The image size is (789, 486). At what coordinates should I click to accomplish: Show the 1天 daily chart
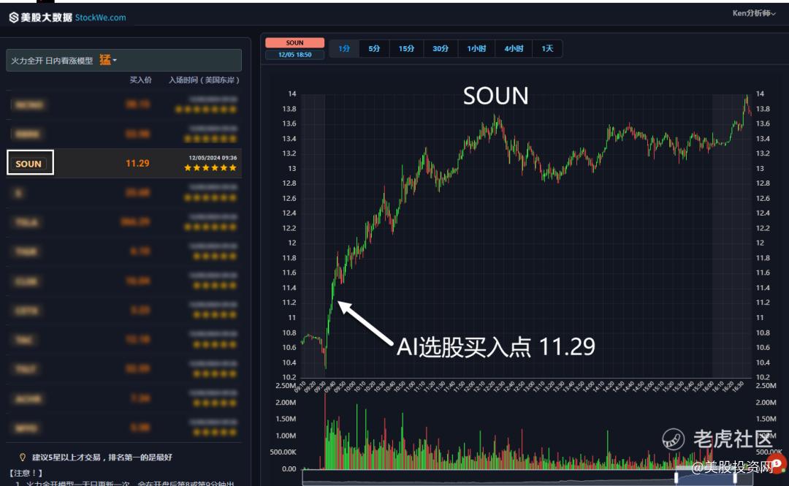tap(547, 49)
